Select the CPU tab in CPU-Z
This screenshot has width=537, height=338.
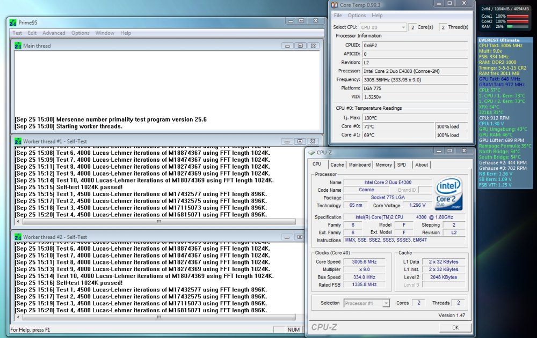point(317,164)
